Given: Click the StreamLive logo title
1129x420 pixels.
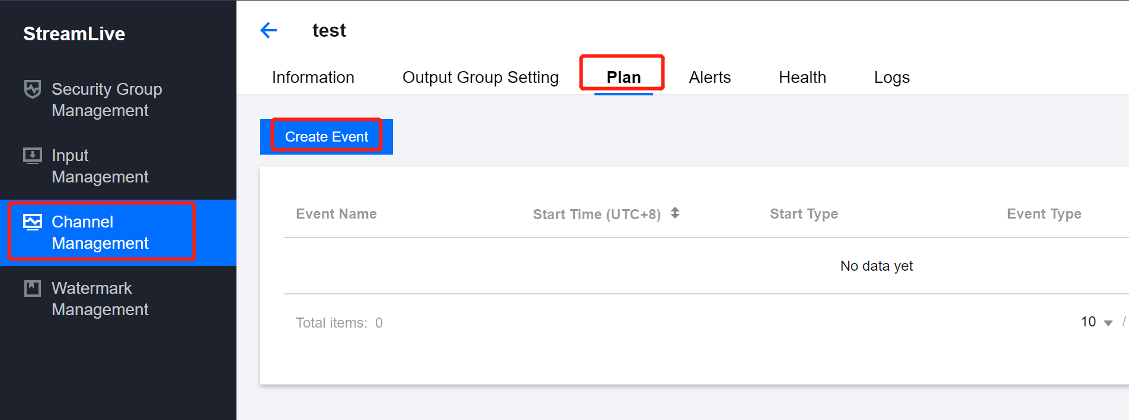Looking at the screenshot, I should [74, 34].
